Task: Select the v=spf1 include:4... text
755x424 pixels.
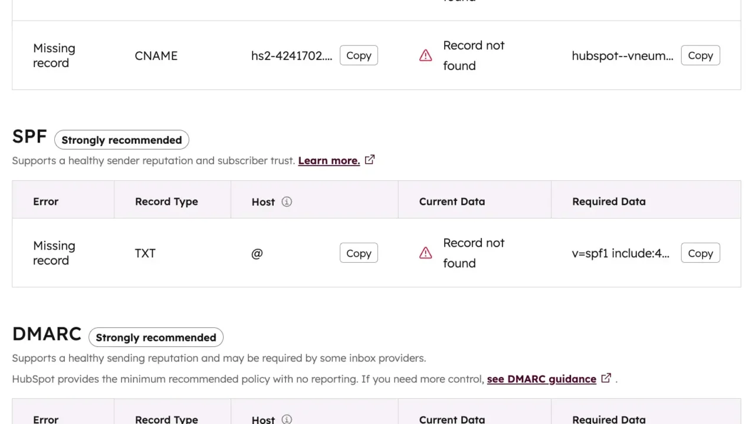Action: click(621, 253)
